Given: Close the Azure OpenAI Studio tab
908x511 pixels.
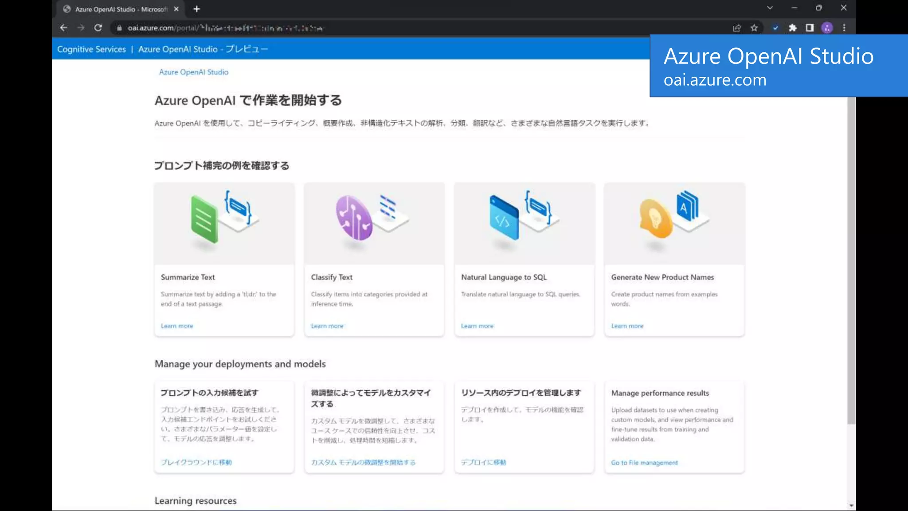Looking at the screenshot, I should (176, 9).
